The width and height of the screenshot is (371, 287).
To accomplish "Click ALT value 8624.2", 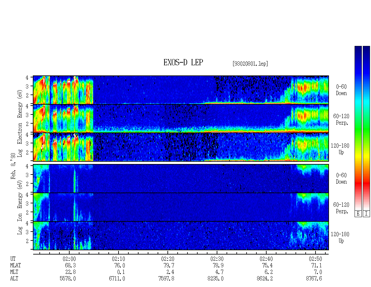I will pos(265,279).
